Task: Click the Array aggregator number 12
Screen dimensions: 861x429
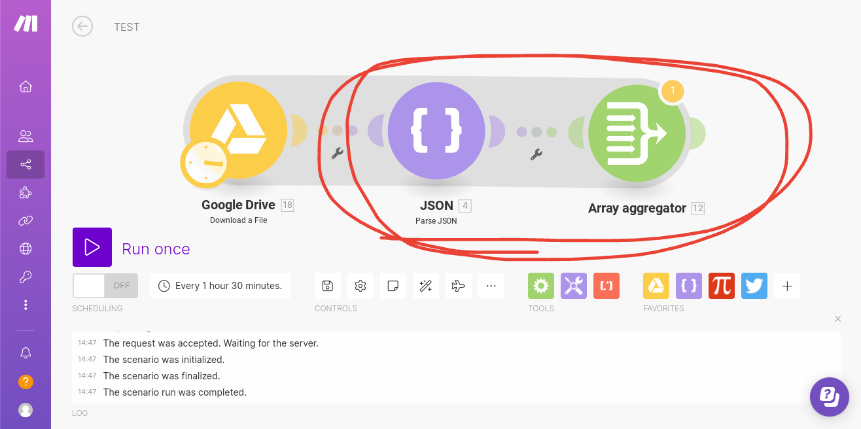Action: [698, 209]
